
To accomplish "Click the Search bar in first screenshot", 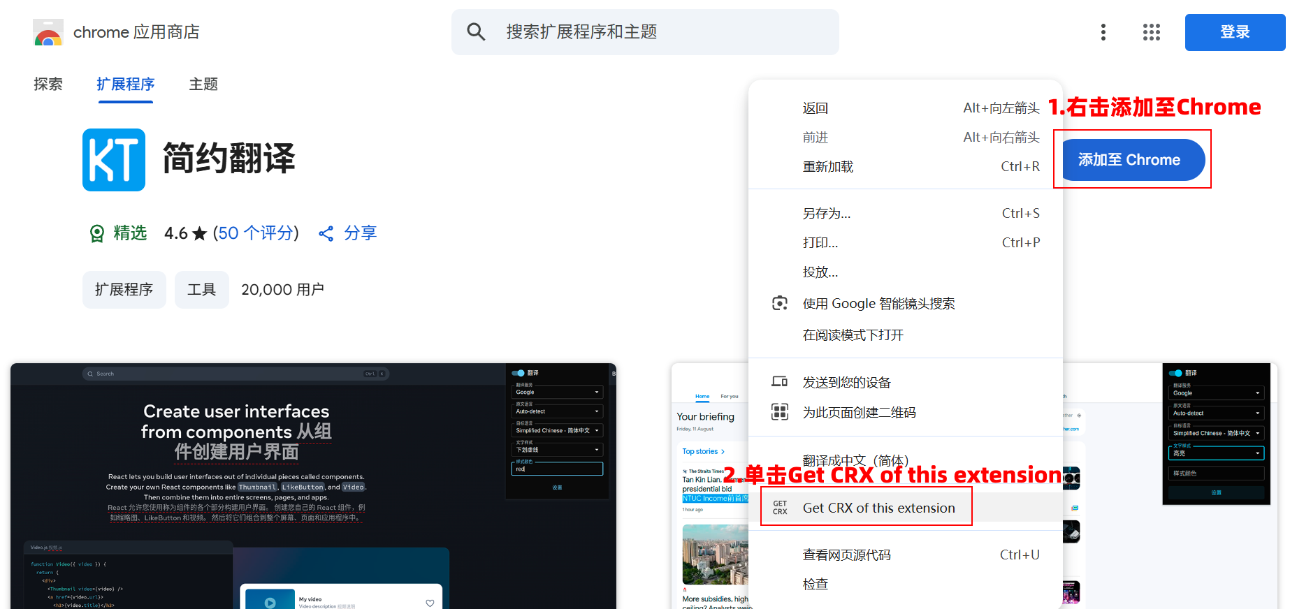I will tap(235, 374).
